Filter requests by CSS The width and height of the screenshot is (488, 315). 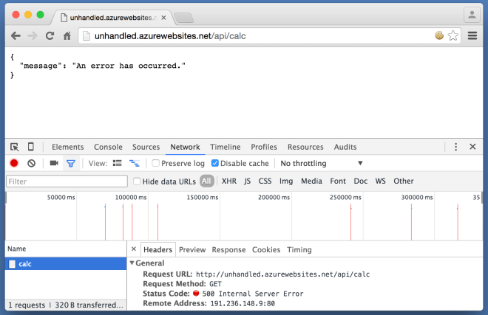(265, 181)
